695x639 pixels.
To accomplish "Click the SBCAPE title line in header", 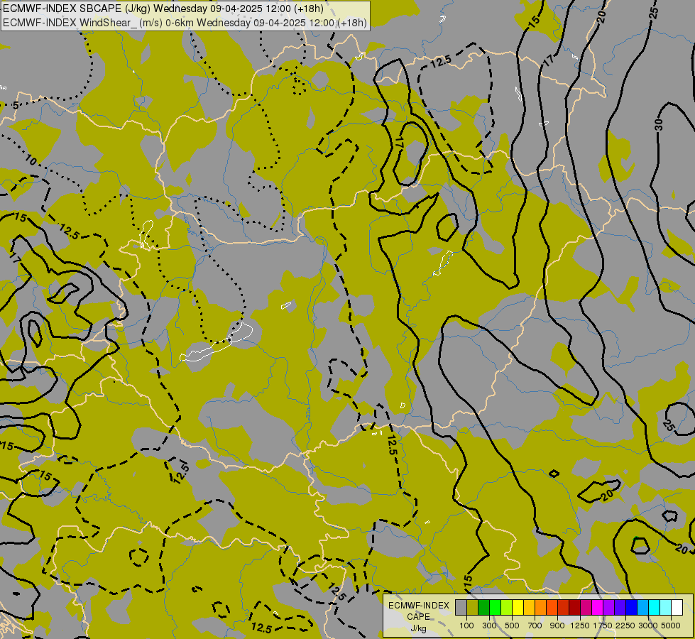I will tap(163, 9).
